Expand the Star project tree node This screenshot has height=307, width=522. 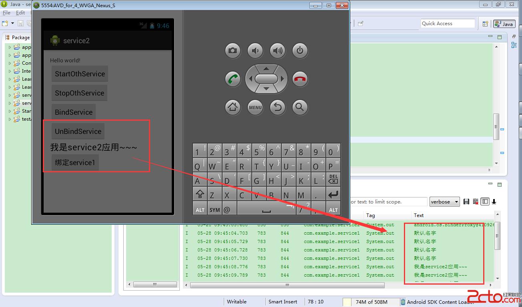tap(10, 111)
